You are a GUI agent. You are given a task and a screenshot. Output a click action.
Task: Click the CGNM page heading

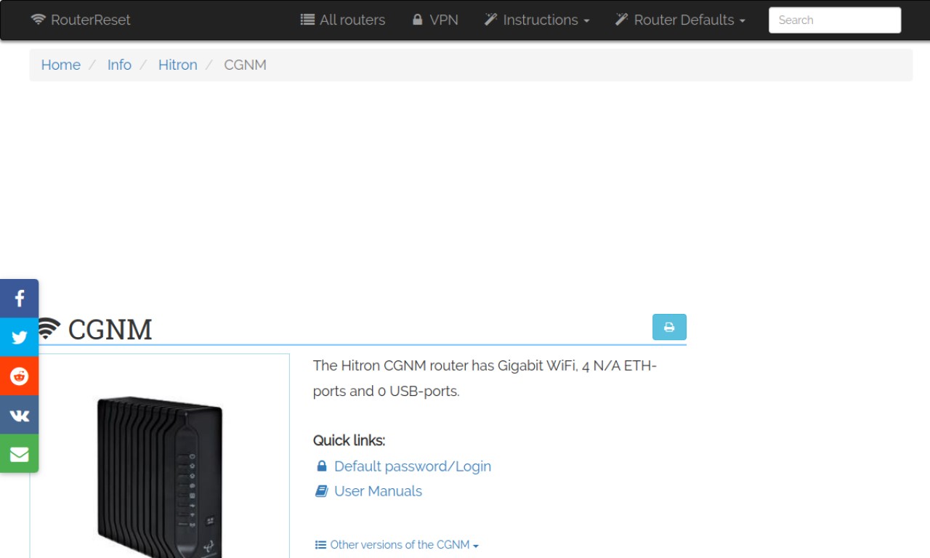(110, 329)
